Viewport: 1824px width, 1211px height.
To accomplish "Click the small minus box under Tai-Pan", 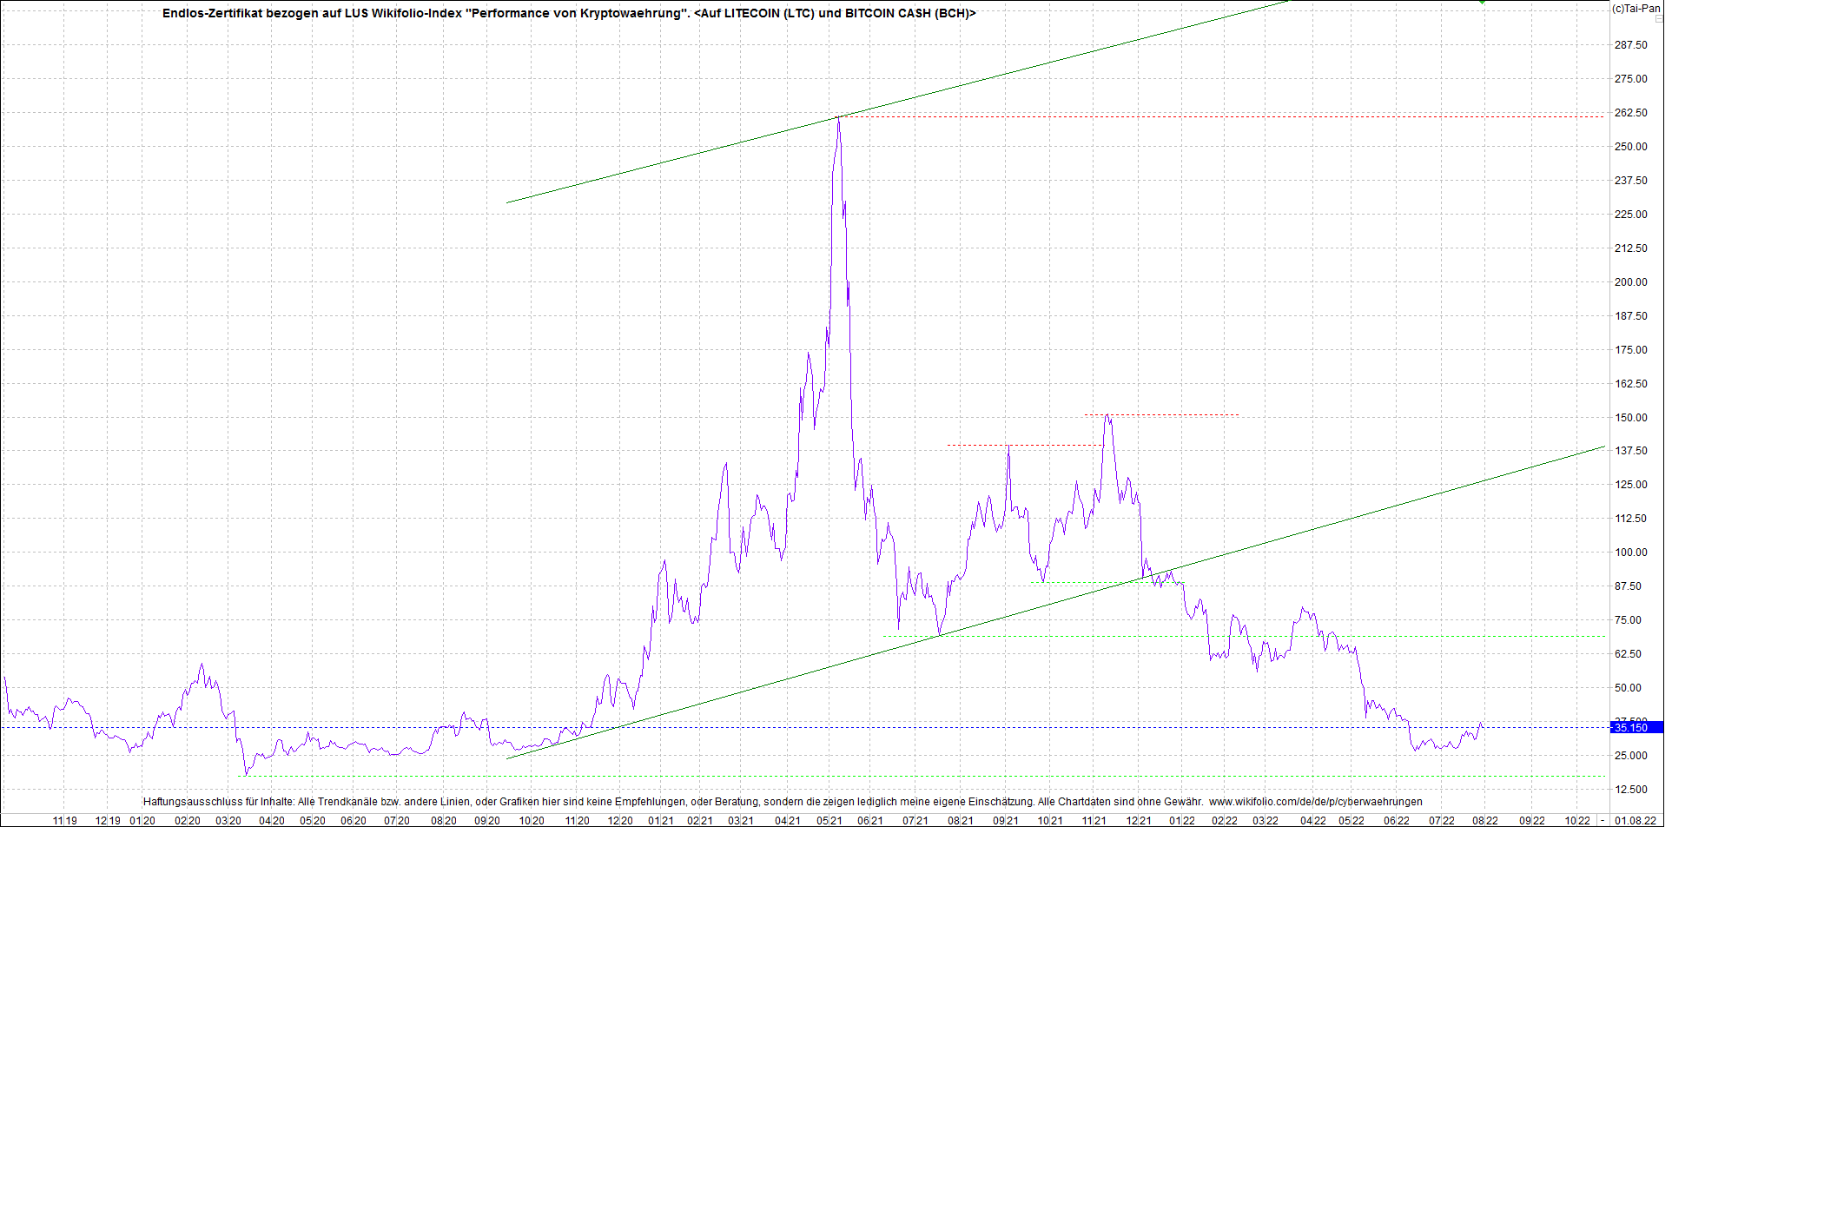I will pos(1658,19).
